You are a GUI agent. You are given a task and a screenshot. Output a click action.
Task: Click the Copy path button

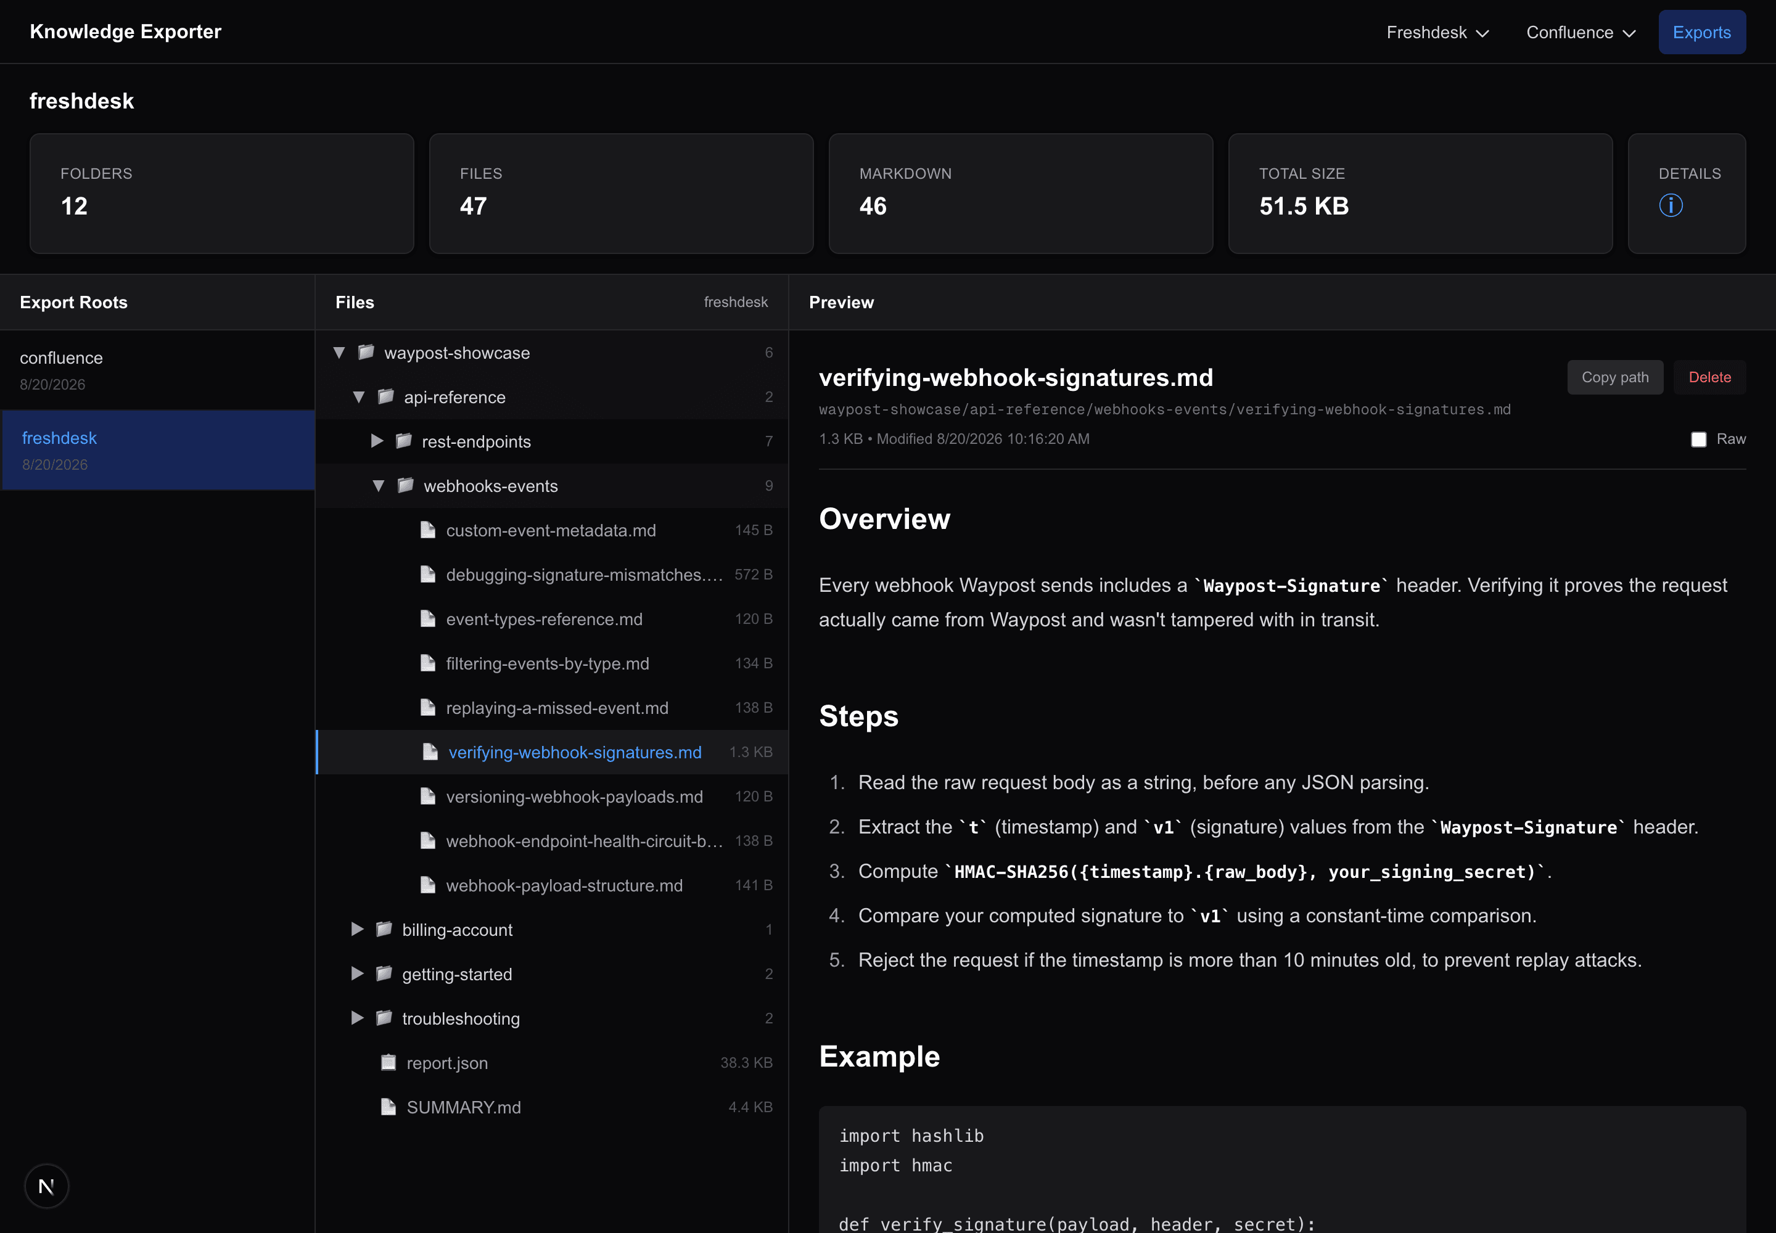pos(1614,377)
